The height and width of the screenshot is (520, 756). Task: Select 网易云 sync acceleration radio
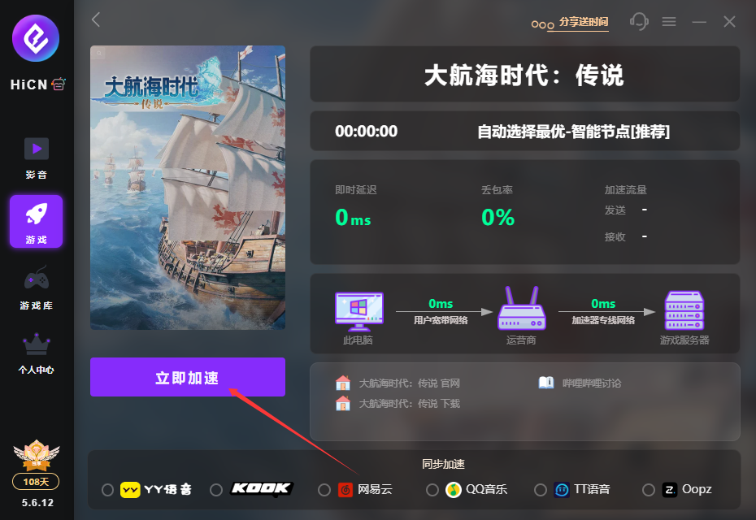coord(324,490)
